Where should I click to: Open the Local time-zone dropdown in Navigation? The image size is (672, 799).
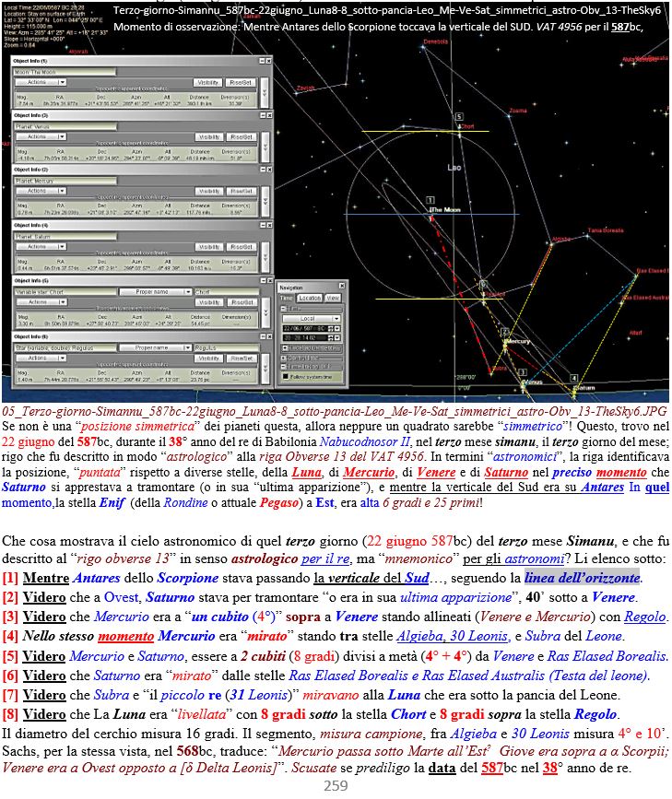[x=311, y=319]
